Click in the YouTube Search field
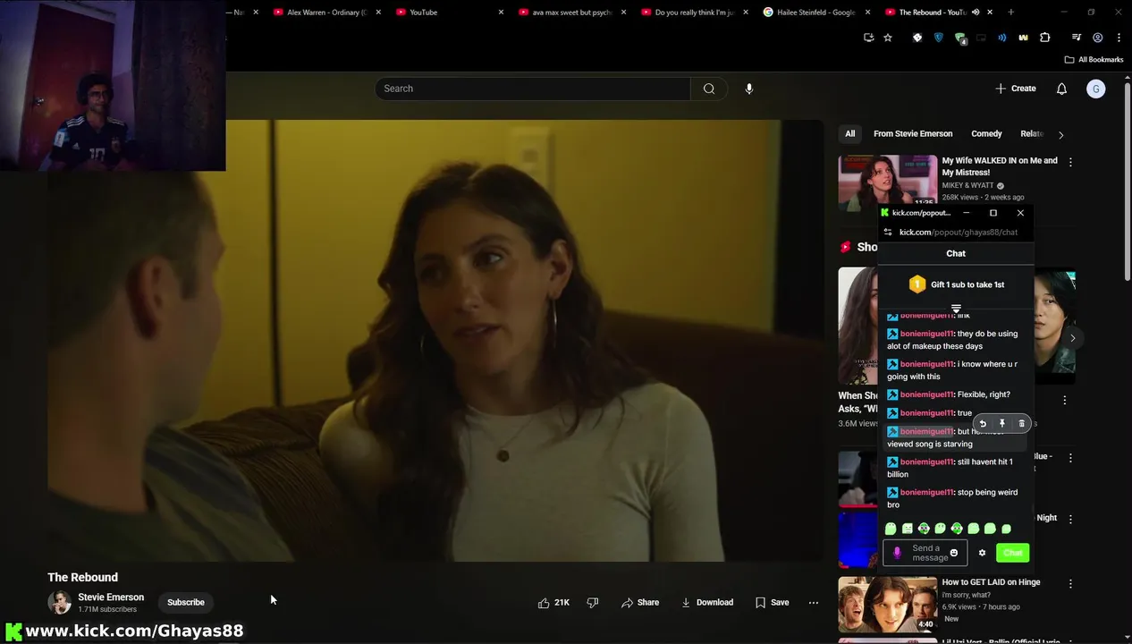The width and height of the screenshot is (1132, 644). click(x=533, y=89)
